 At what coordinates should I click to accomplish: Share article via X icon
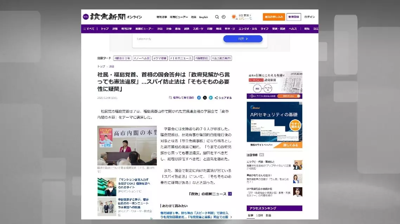click(205, 98)
